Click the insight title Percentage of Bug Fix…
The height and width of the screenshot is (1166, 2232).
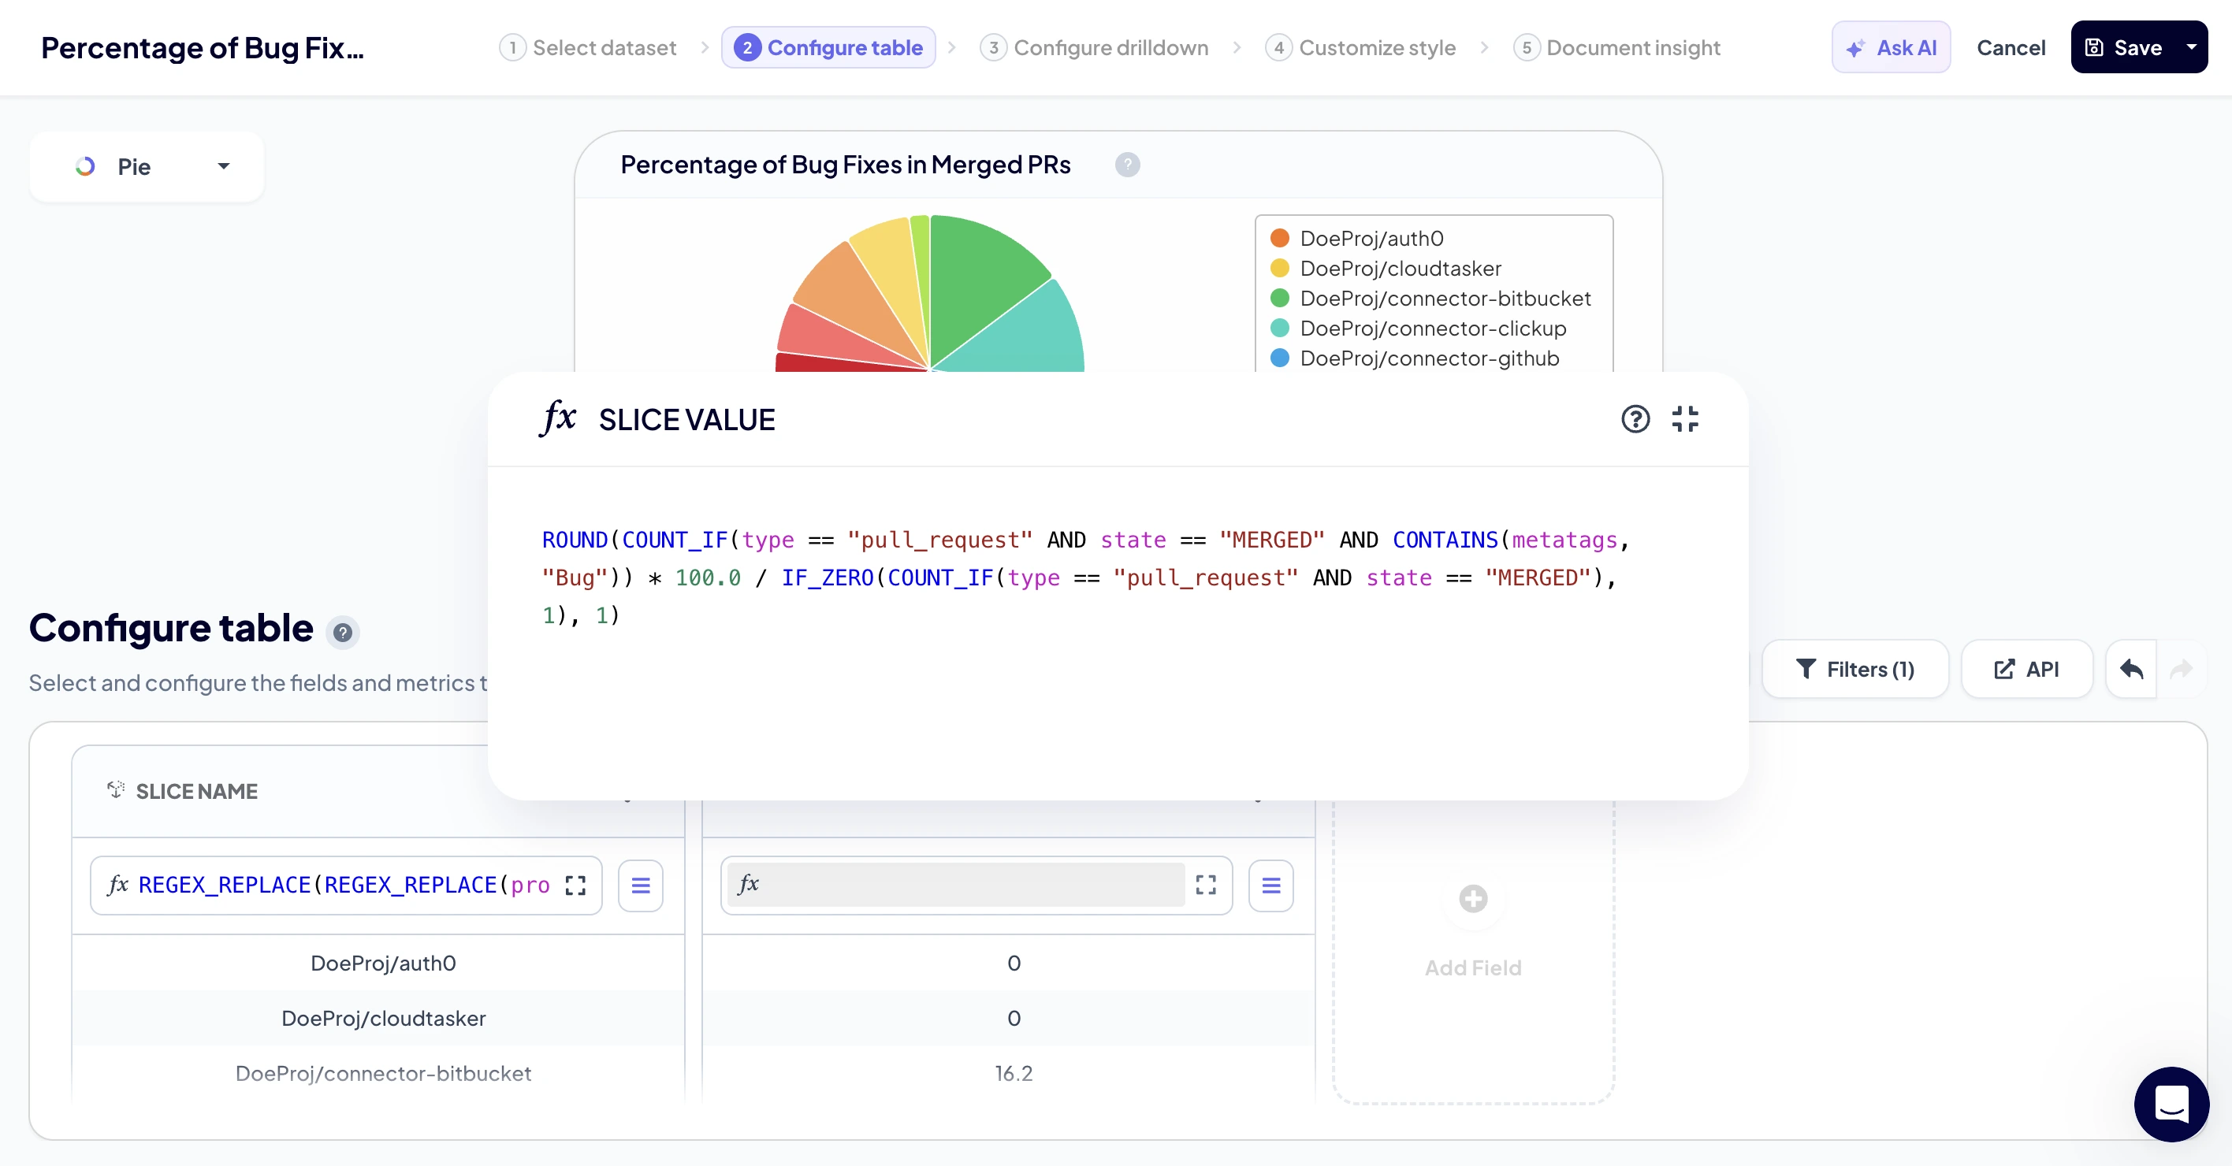203,47
